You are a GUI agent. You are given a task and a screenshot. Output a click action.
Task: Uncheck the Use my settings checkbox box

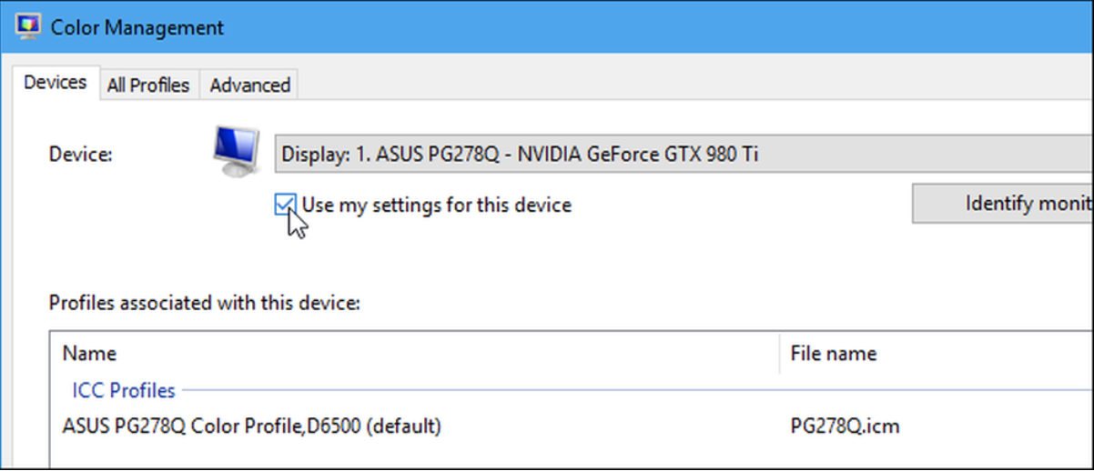pos(285,205)
